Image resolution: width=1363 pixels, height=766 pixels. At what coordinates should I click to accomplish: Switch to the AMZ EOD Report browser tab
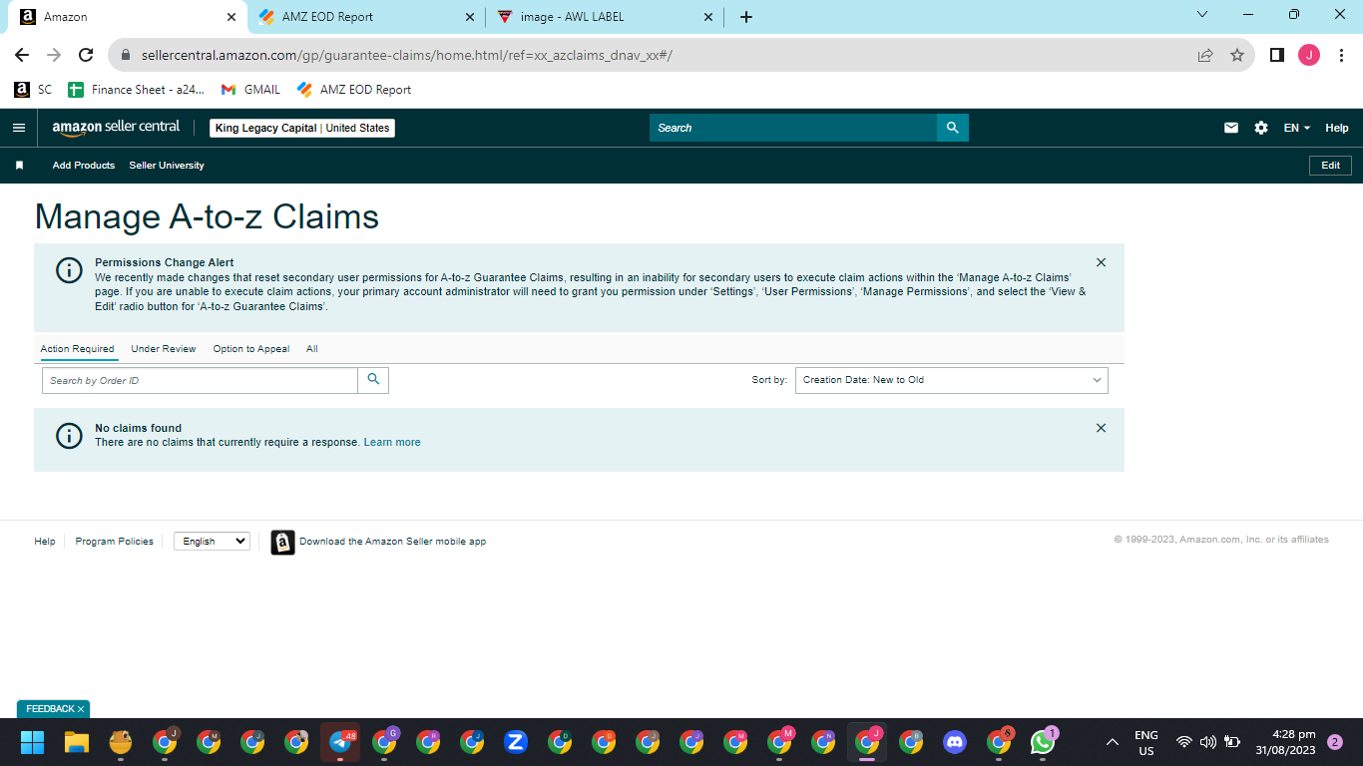(x=366, y=17)
